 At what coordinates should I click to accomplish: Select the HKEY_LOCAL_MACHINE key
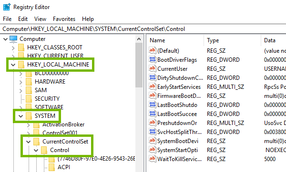coord(58,65)
